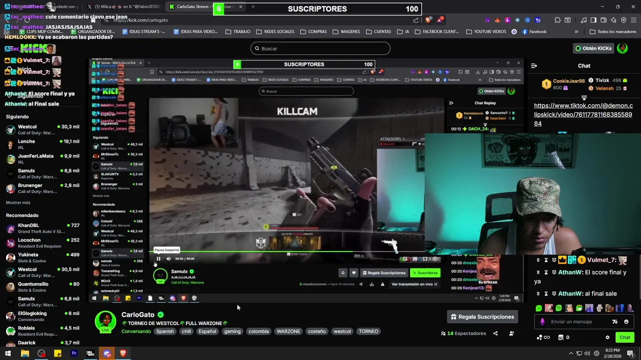This screenshot has height=360, width=641.
Task: Open File Explorer from the taskbar
Action: click(x=25, y=353)
